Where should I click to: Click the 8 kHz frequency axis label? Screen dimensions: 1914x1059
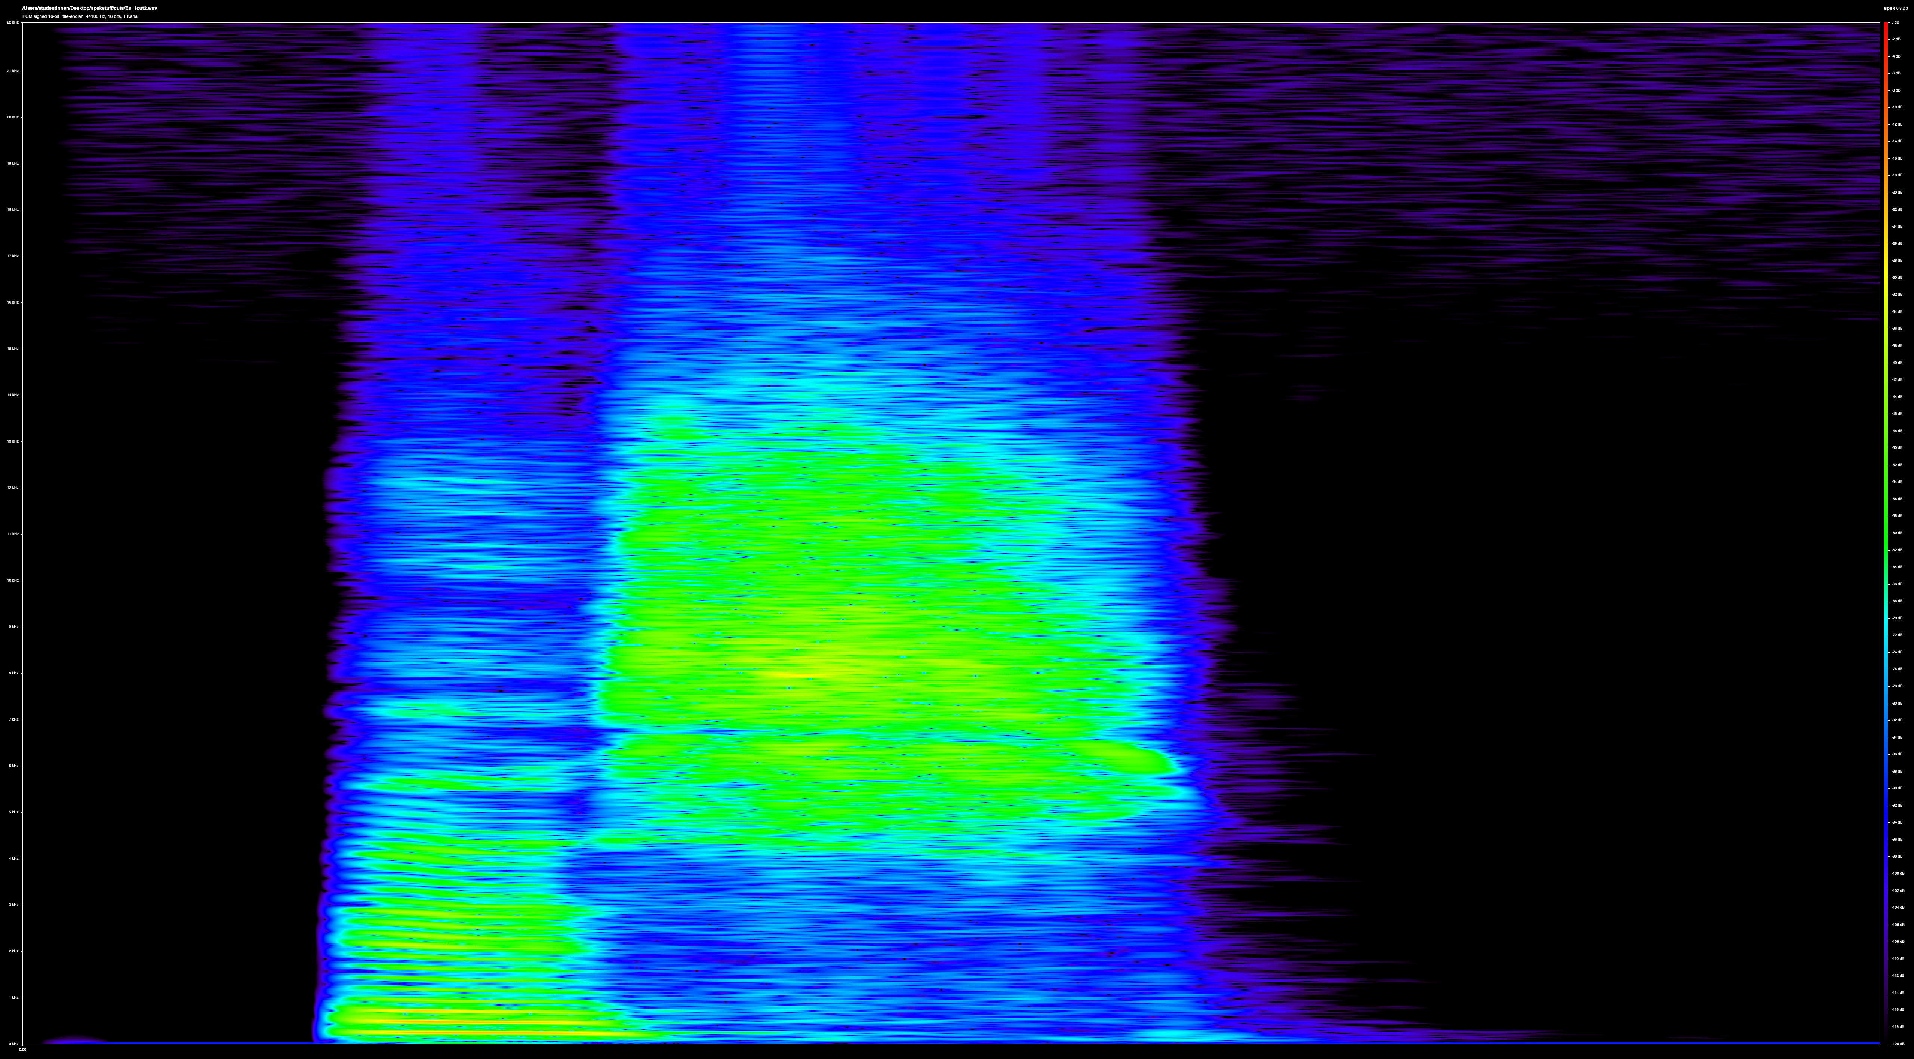[13, 673]
